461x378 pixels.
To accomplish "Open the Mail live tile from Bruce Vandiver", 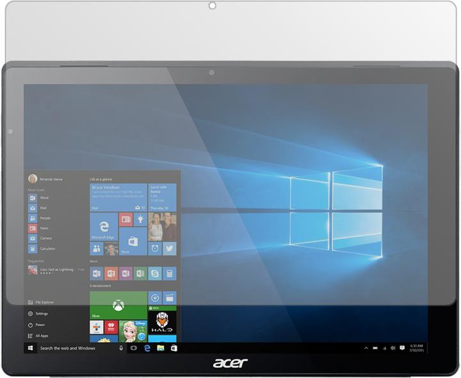I will click(x=118, y=197).
